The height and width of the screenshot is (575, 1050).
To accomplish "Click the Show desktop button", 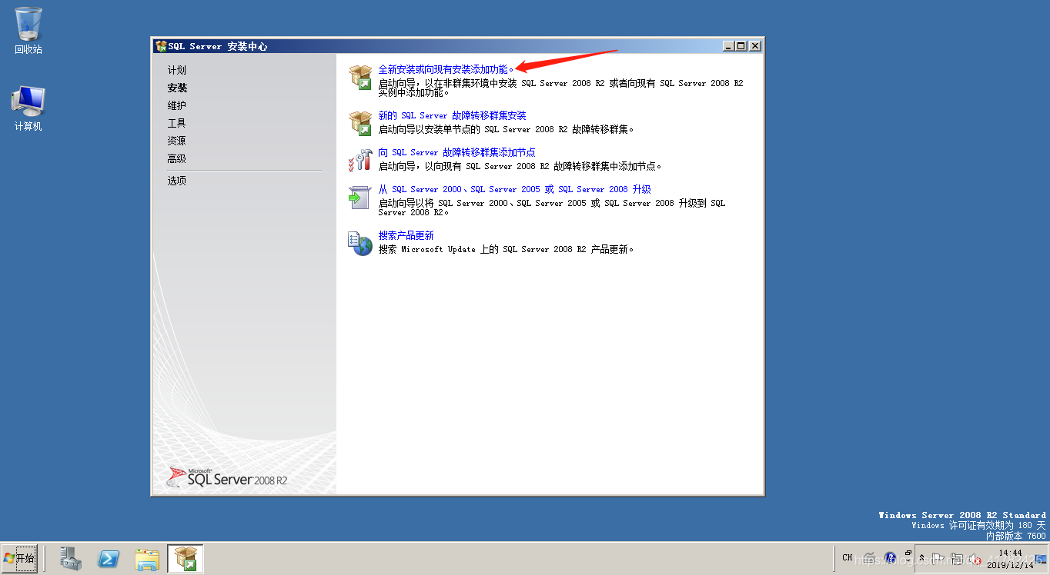I will tap(1042, 559).
